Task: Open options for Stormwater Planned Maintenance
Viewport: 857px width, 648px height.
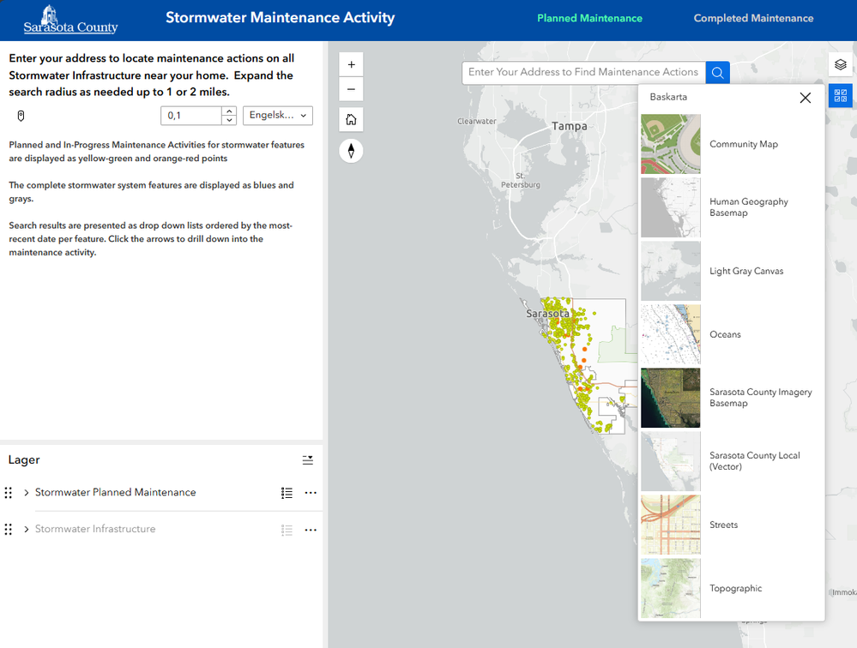Action: pyautogui.click(x=311, y=493)
